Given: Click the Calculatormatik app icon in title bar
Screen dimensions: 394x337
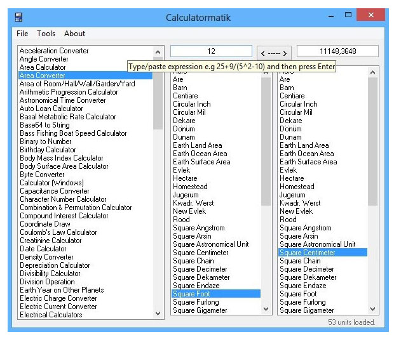Looking at the screenshot, I should point(18,17).
